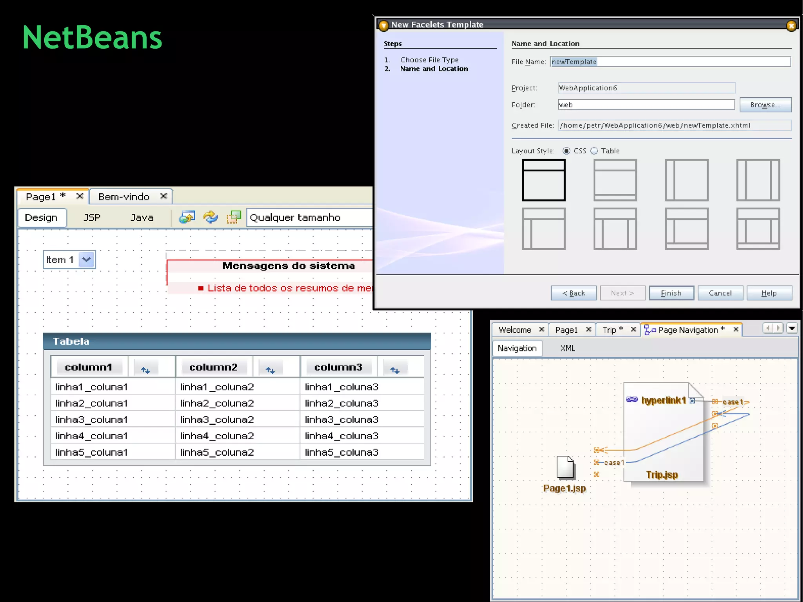The width and height of the screenshot is (803, 602).
Task: Select header, footer, both sidebars layout thumbnail
Action: tap(758, 229)
